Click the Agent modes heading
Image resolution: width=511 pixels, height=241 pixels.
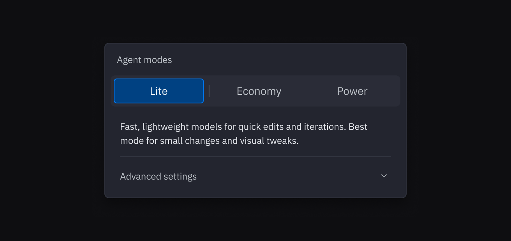[144, 60]
